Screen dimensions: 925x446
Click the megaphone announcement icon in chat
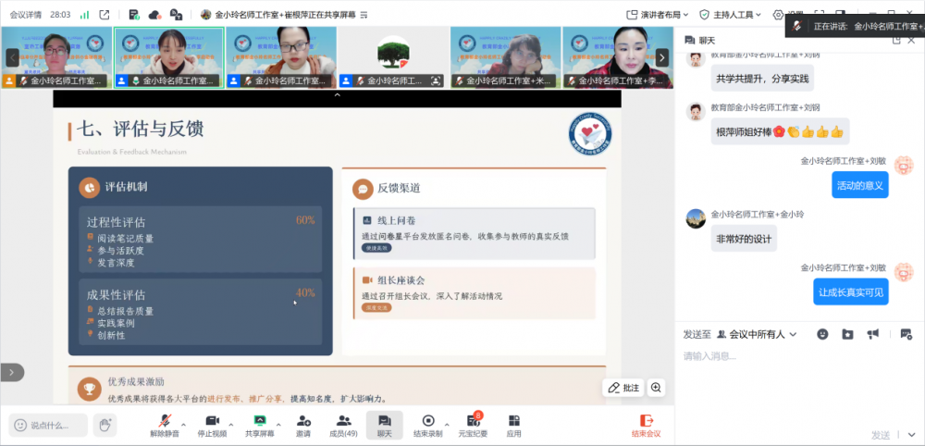[872, 334]
